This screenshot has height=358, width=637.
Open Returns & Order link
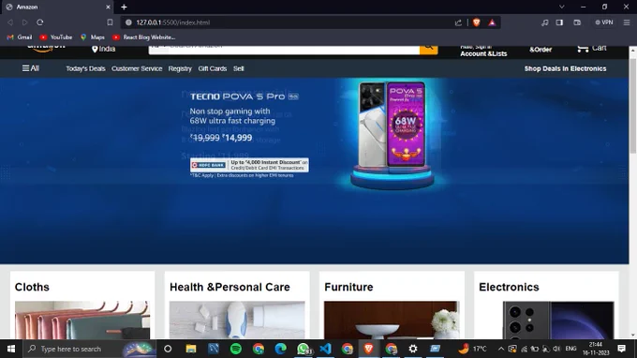[541, 50]
